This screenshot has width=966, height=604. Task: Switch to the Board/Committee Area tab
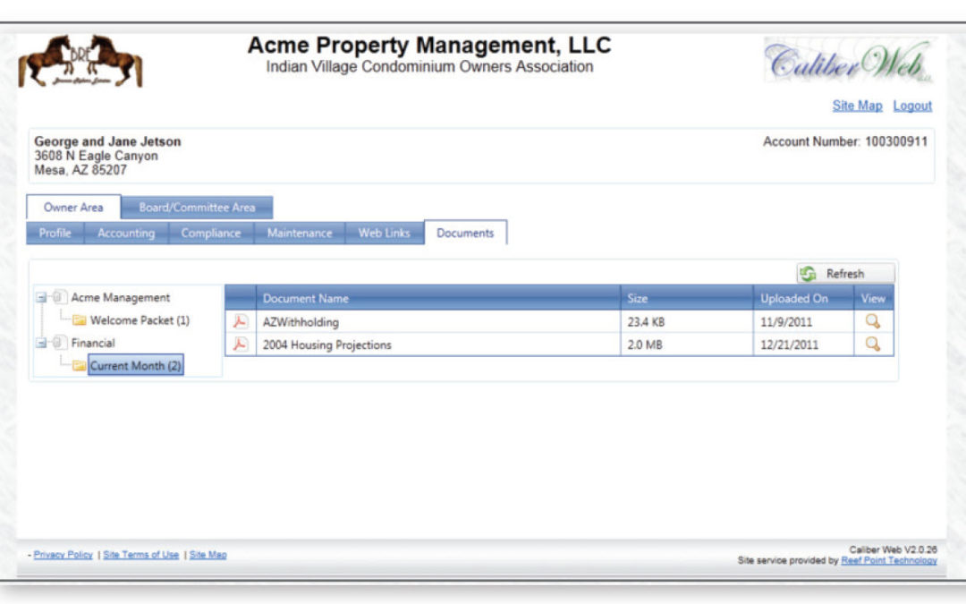(197, 208)
